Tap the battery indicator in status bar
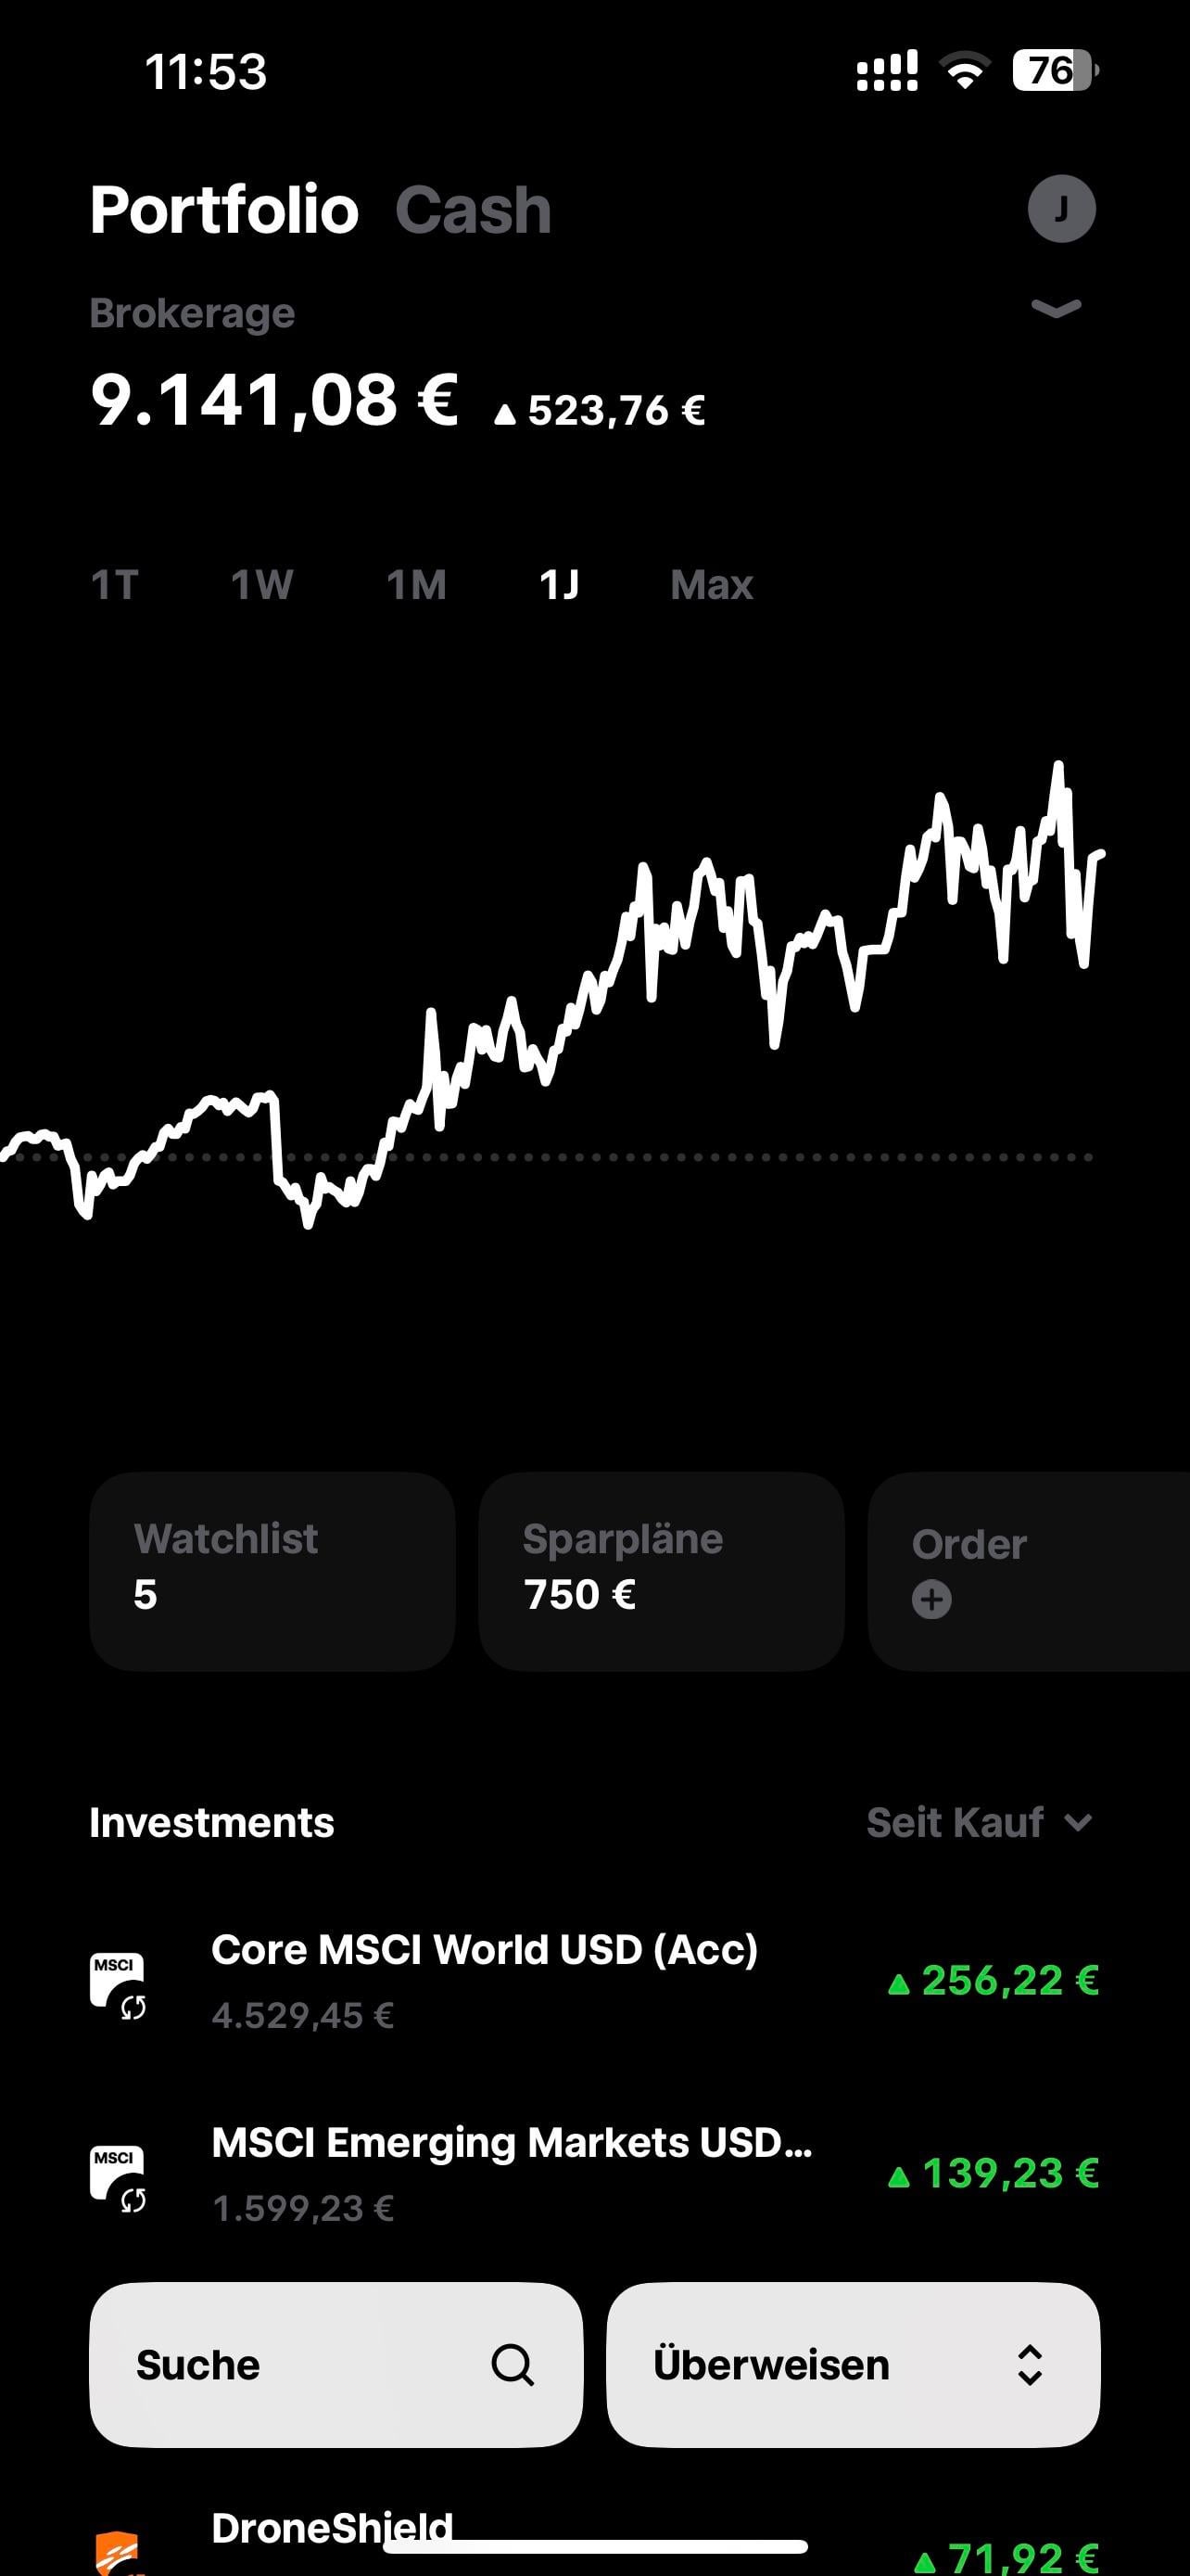1190x2576 pixels. (1054, 71)
